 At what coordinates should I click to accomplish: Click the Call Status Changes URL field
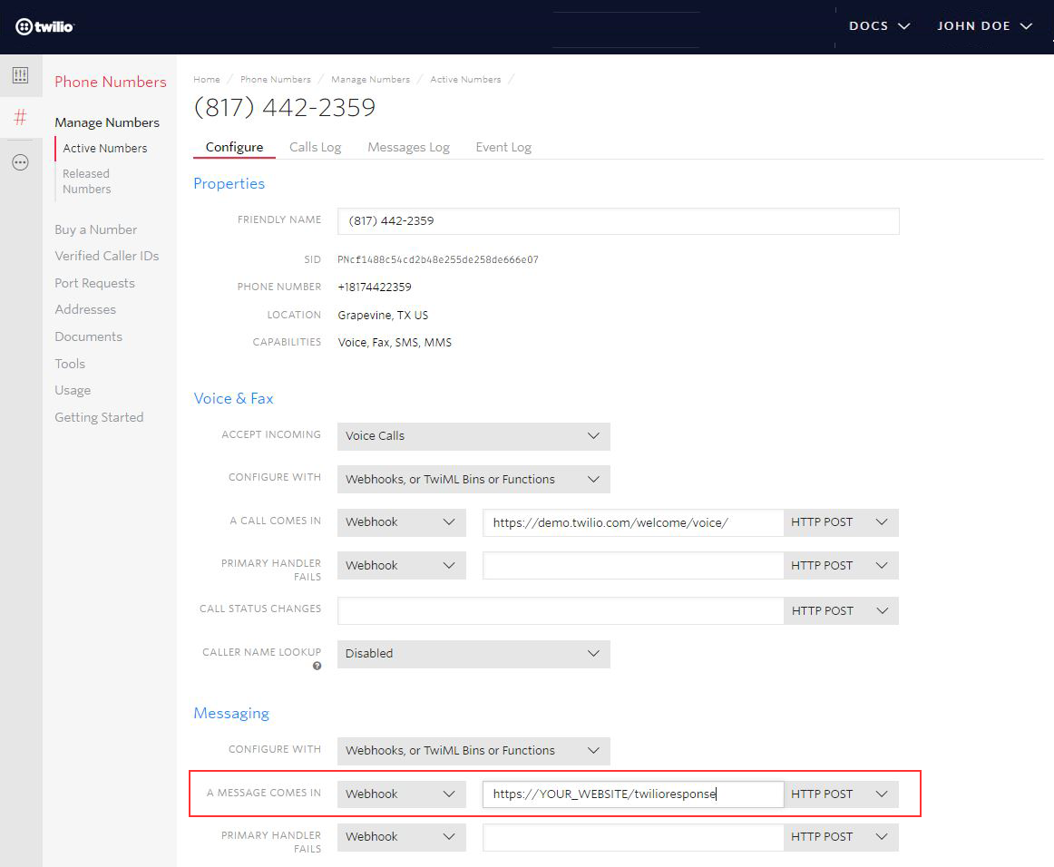[x=561, y=611]
